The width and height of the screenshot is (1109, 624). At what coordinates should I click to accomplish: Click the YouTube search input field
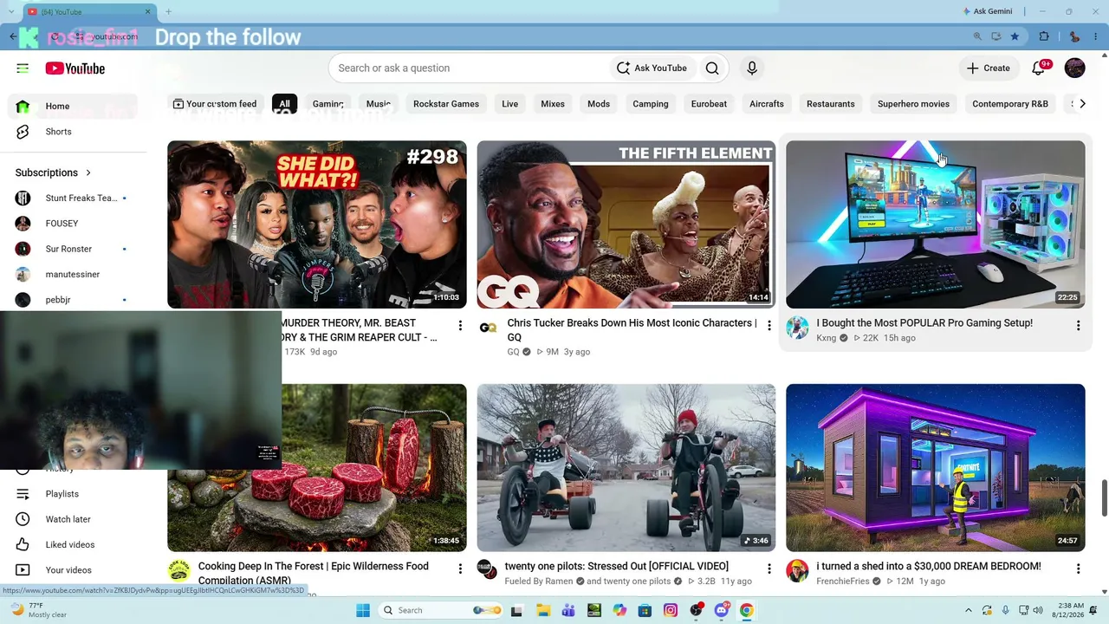tap(470, 68)
